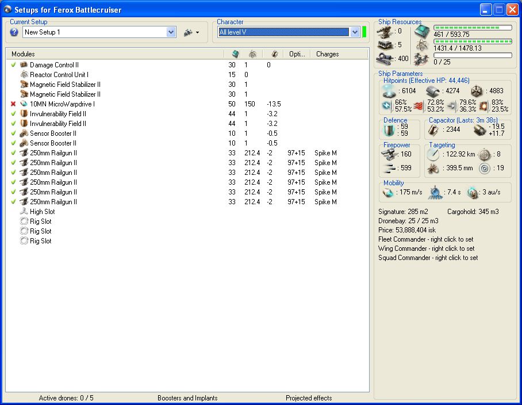
Task: Open Active drones: 0 / 5 tab
Action: 66,398
